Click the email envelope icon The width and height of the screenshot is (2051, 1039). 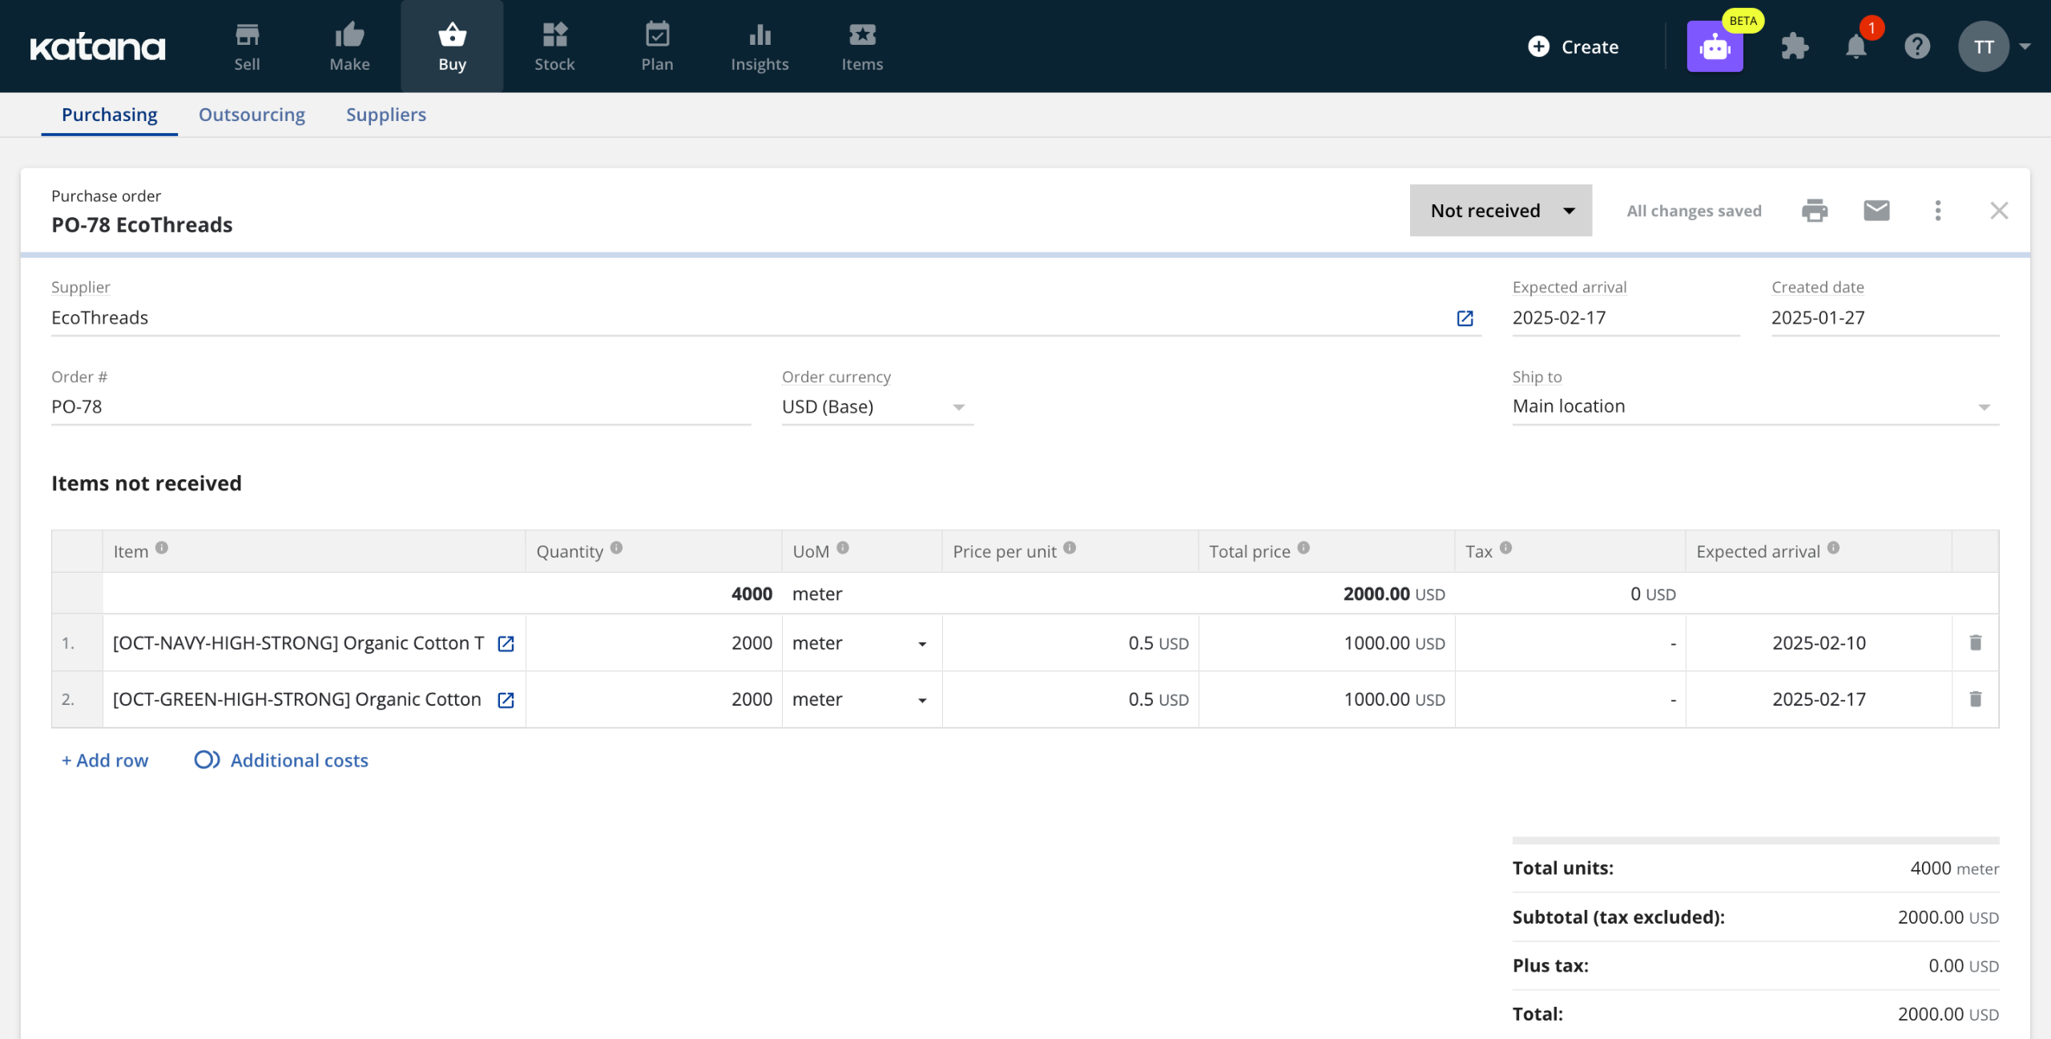coord(1876,211)
